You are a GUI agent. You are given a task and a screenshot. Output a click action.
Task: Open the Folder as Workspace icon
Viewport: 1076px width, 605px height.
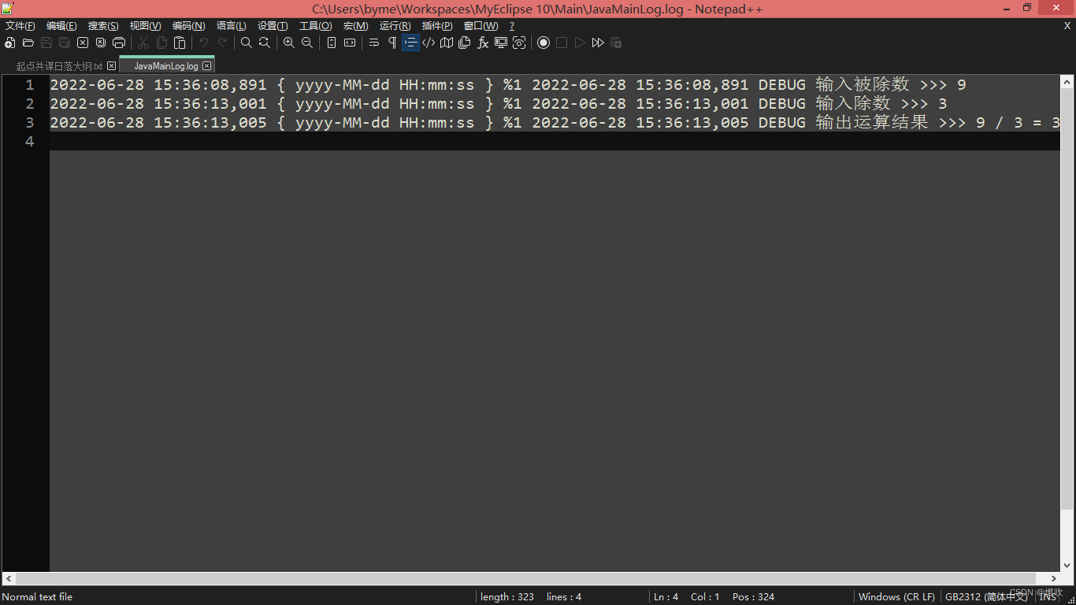coord(501,43)
